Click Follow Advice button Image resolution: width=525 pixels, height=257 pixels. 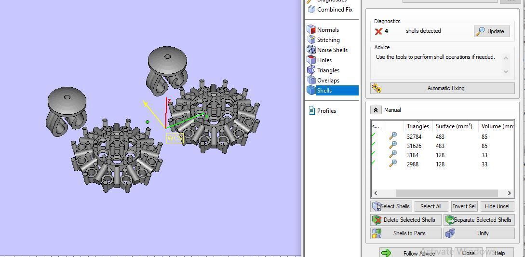click(x=416, y=253)
